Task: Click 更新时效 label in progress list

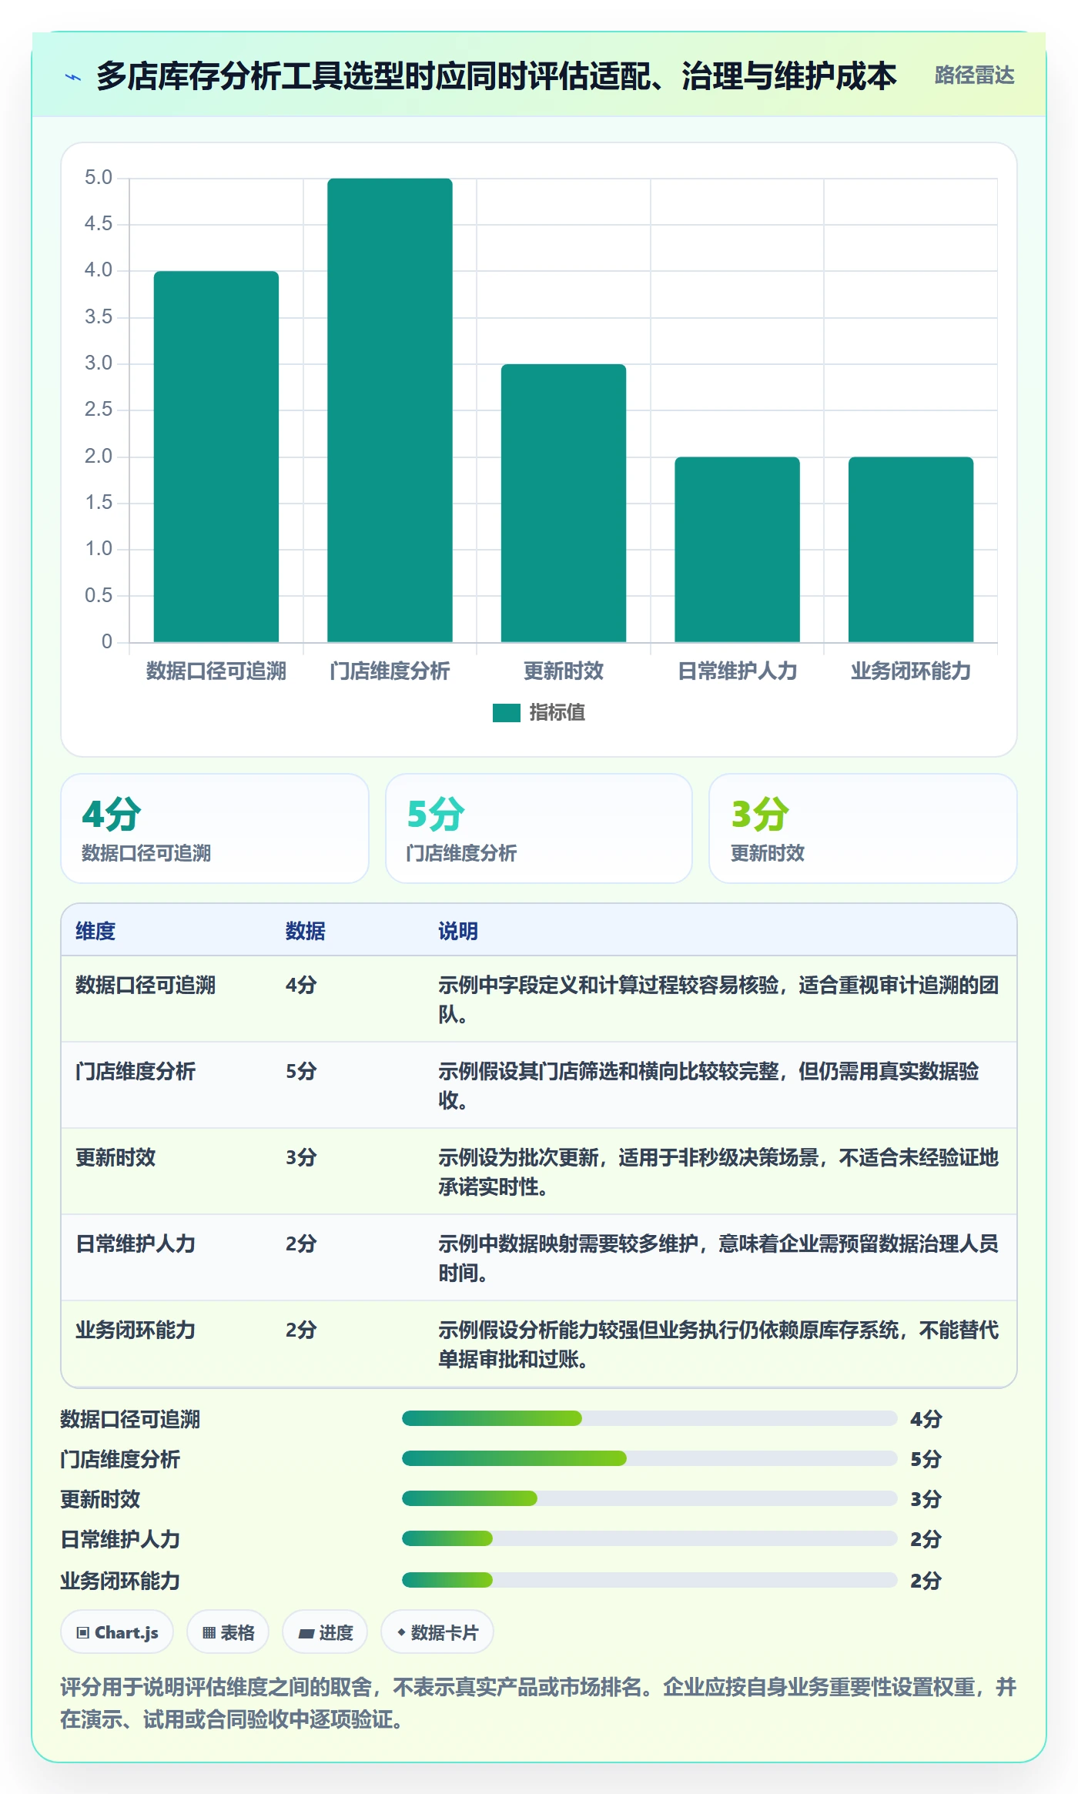Action: click(100, 1499)
